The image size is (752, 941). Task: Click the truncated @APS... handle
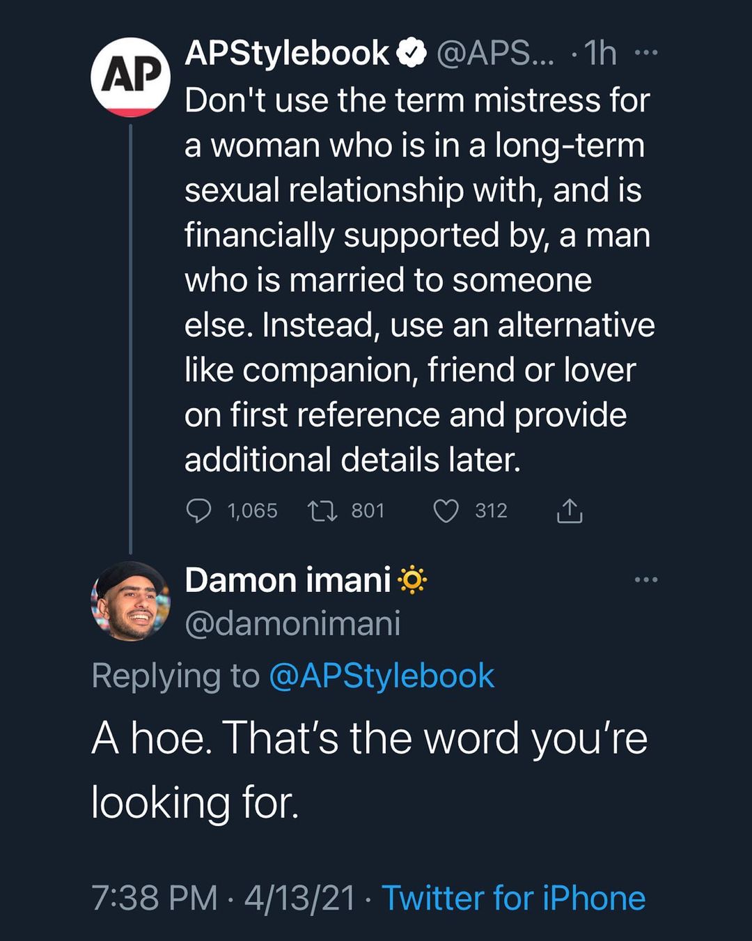coord(495,54)
